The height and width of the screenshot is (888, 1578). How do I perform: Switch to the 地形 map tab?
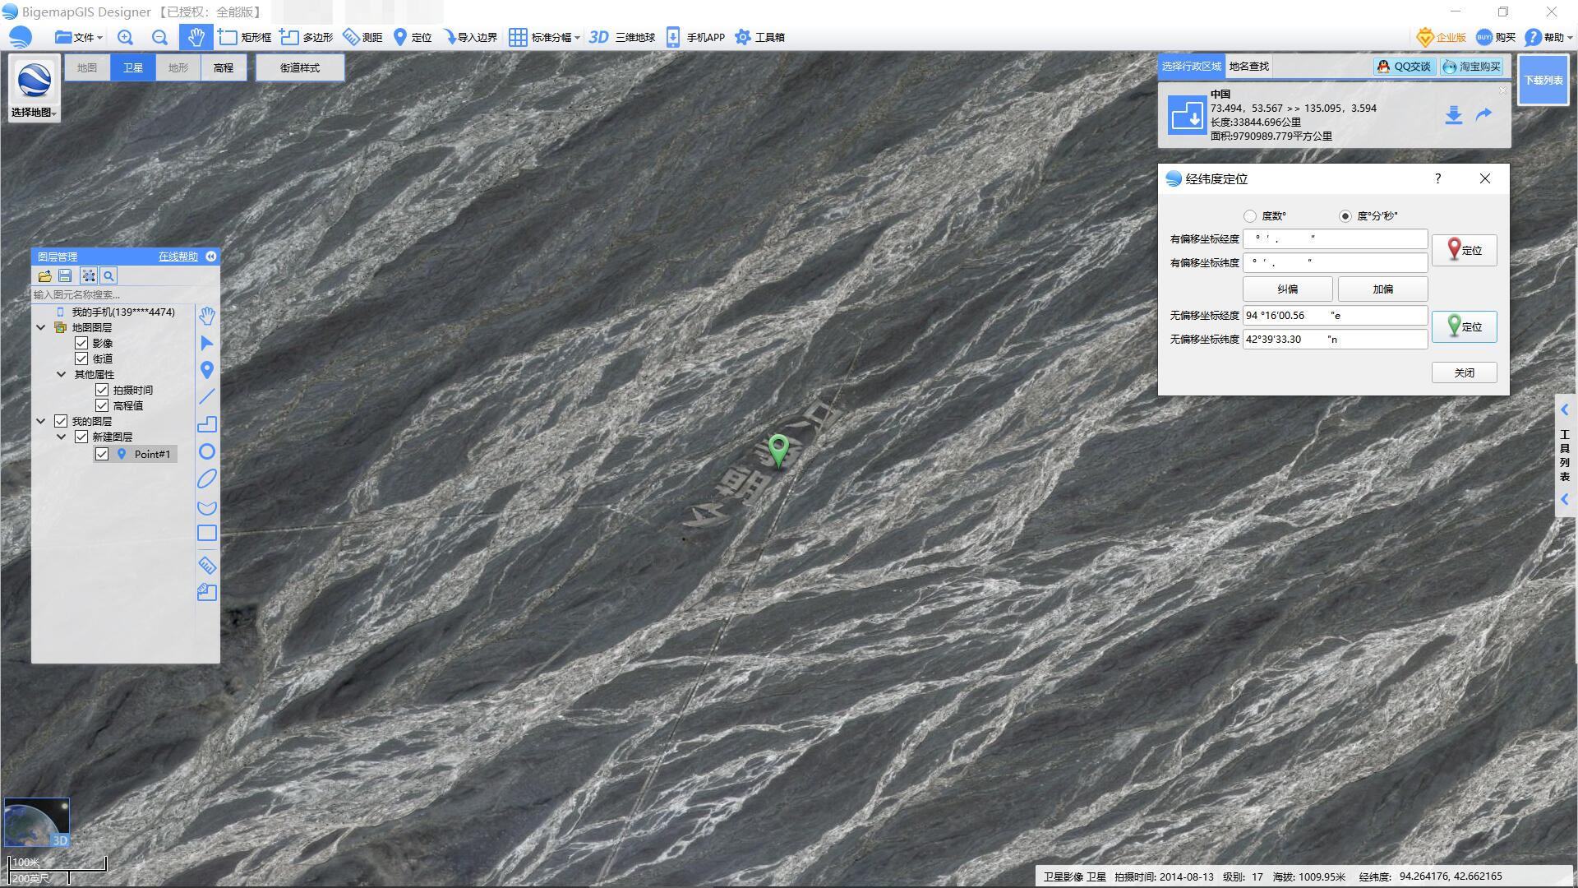tap(178, 67)
